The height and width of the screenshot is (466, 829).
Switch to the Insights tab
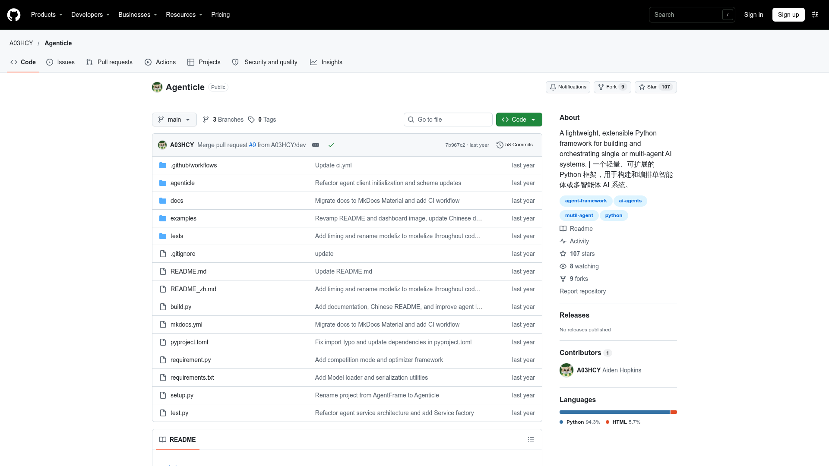326,62
